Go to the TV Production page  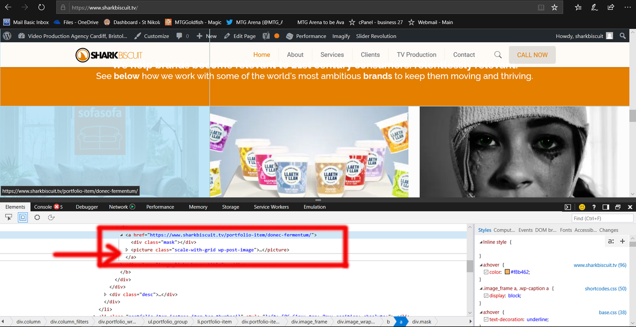[x=416, y=55]
